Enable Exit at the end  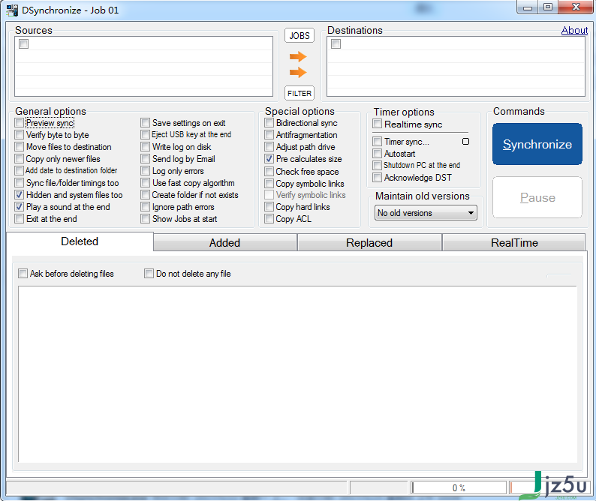pos(20,219)
